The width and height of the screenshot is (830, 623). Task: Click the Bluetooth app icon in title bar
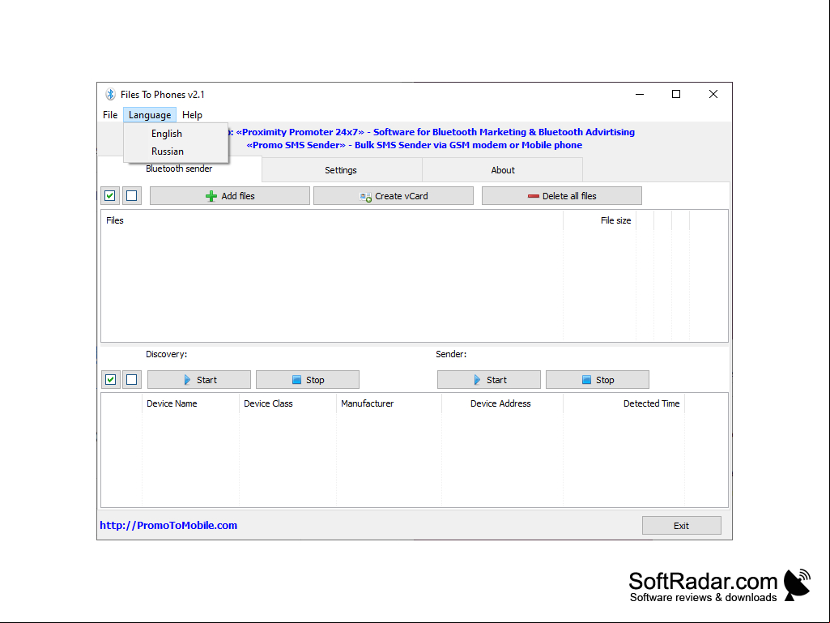110,94
